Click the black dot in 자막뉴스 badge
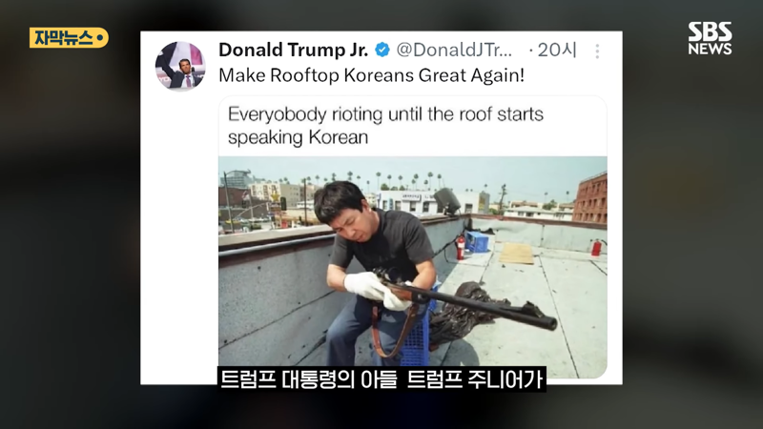 coord(99,37)
